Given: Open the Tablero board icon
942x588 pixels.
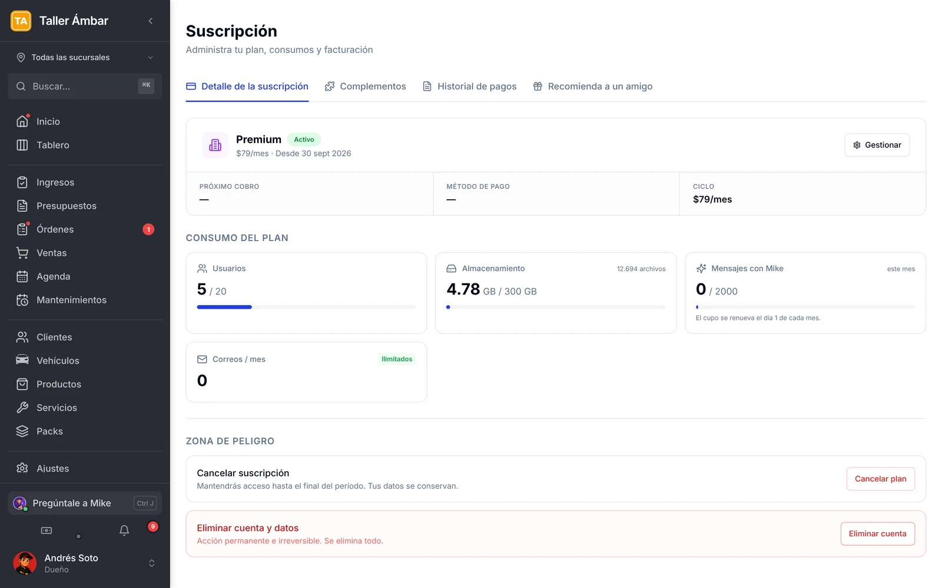Looking at the screenshot, I should [x=22, y=145].
